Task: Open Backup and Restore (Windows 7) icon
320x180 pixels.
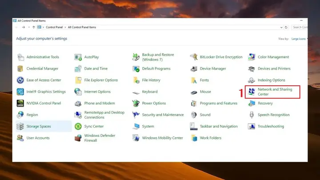Action: click(136, 57)
